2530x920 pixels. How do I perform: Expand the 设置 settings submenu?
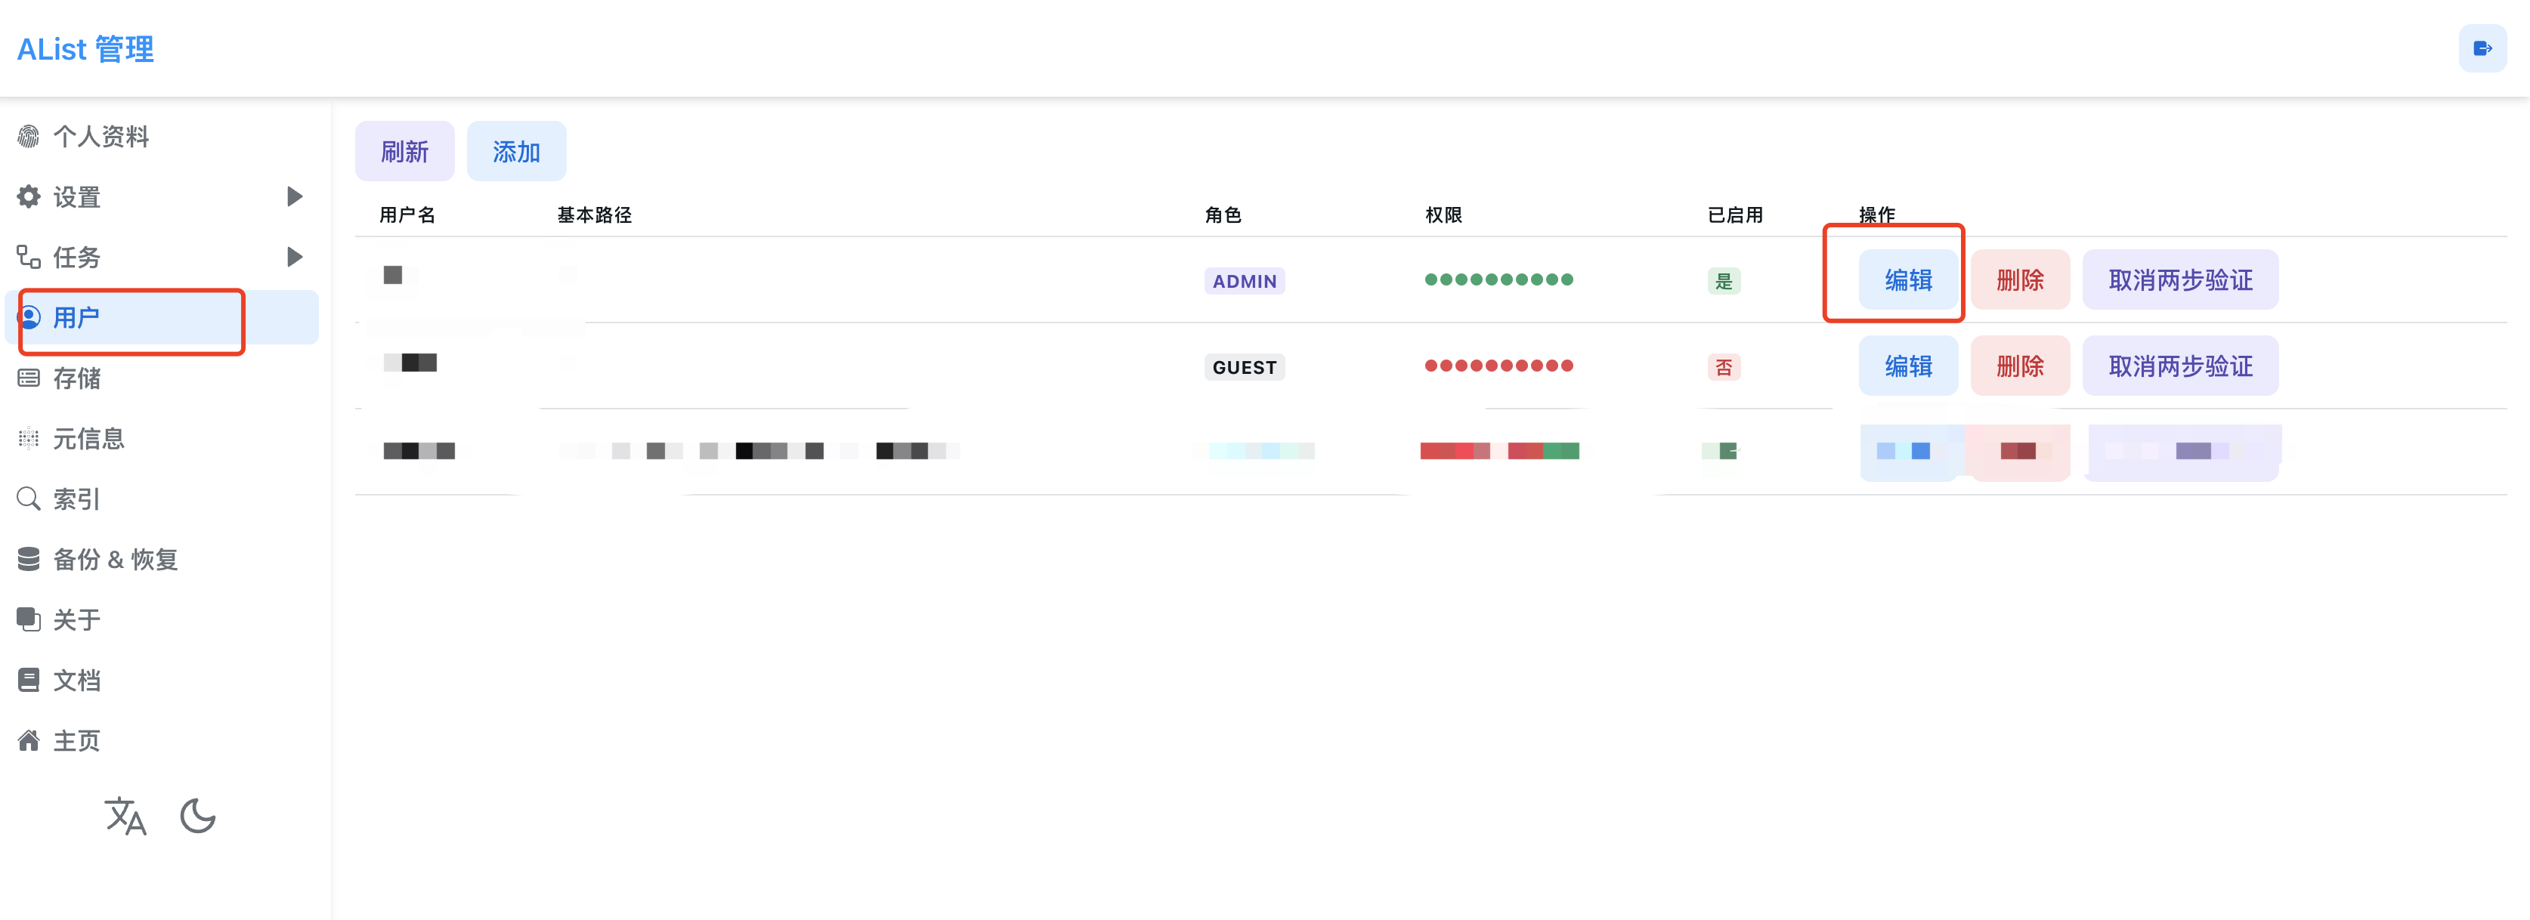click(292, 196)
